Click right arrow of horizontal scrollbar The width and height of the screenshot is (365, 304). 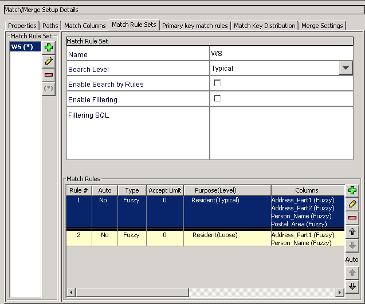[x=340, y=292]
